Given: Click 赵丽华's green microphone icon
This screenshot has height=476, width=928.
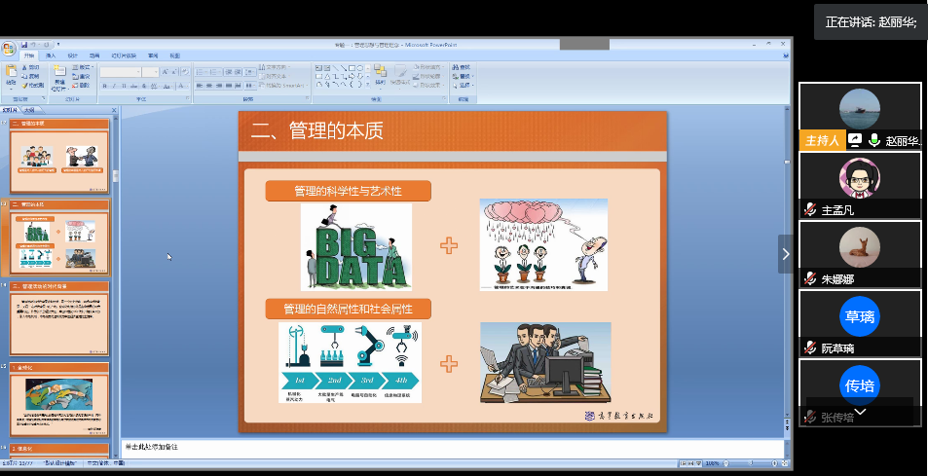Looking at the screenshot, I should [874, 140].
